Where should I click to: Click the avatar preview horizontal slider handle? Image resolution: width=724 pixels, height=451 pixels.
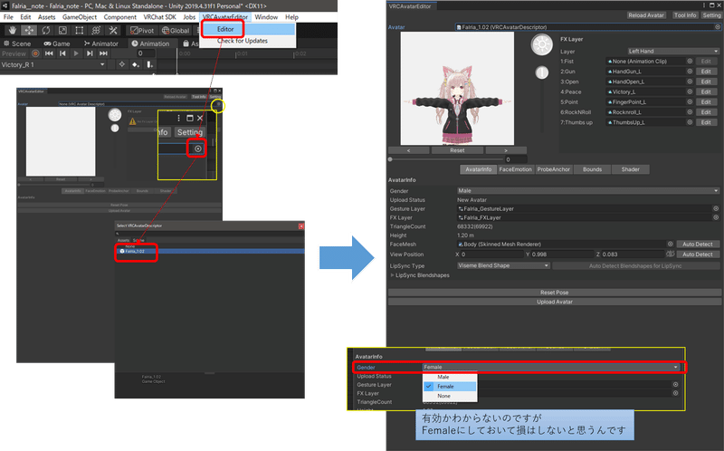coord(390,159)
